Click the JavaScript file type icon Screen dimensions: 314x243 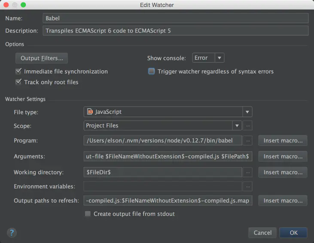(90, 112)
